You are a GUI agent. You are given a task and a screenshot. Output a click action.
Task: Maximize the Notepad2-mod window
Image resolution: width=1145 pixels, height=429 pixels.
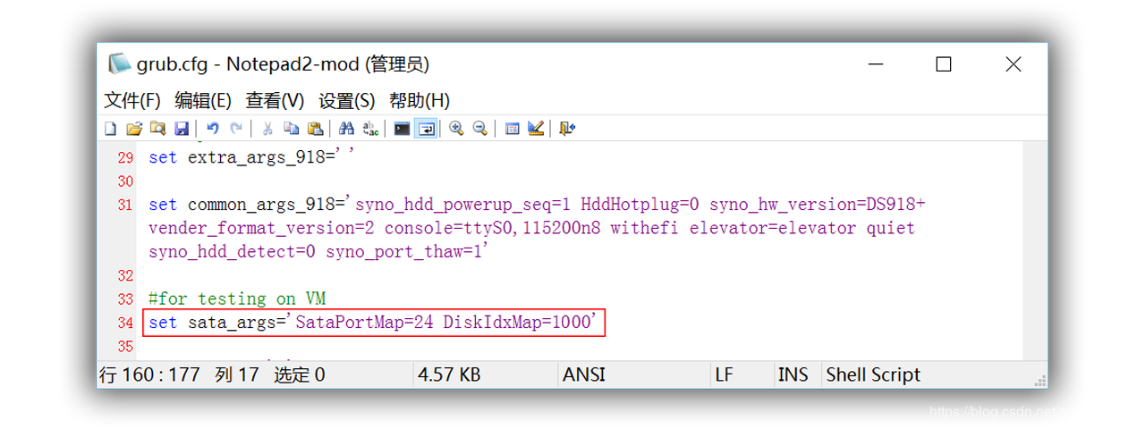(944, 64)
